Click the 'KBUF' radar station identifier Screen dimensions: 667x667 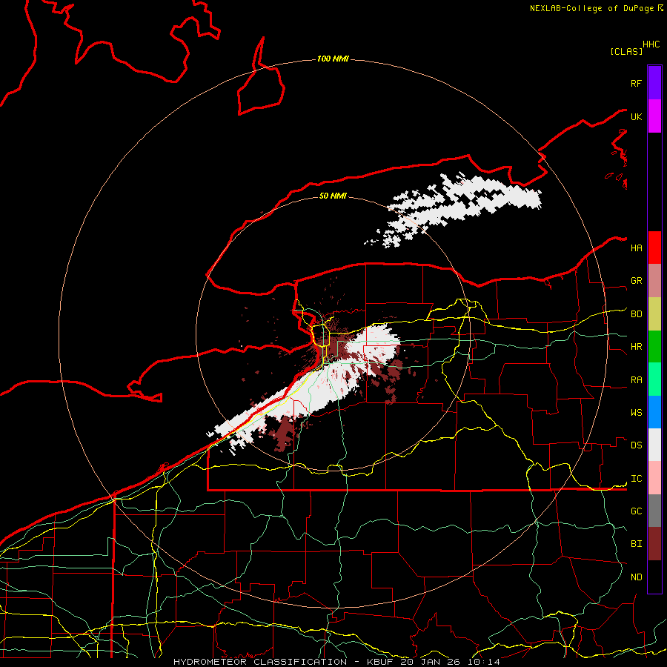pyautogui.click(x=380, y=662)
